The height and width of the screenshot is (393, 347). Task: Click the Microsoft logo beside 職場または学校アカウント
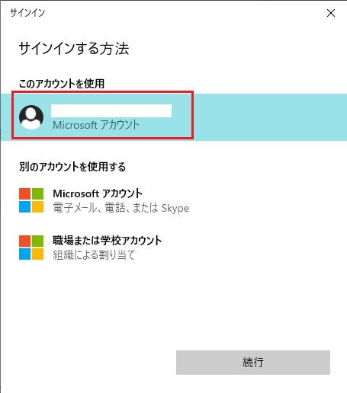(x=31, y=248)
